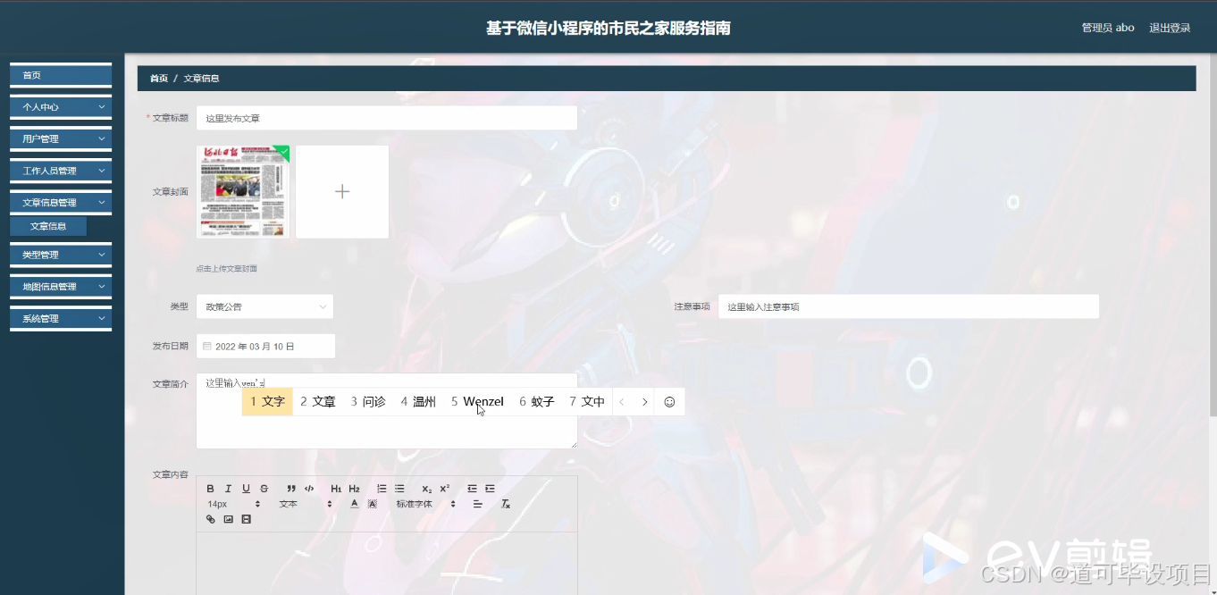Toggle underline in the rich text toolbar
Viewport: 1217px width, 595px height.
pos(246,489)
